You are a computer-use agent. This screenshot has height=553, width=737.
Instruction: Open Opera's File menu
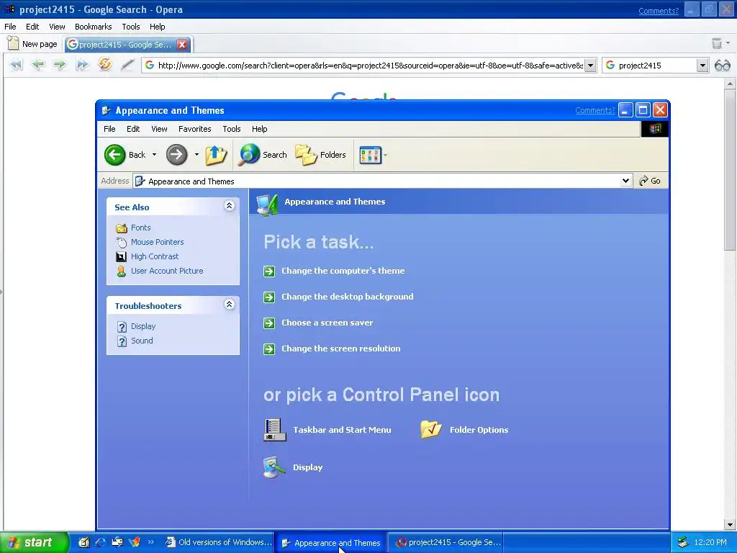pos(10,27)
